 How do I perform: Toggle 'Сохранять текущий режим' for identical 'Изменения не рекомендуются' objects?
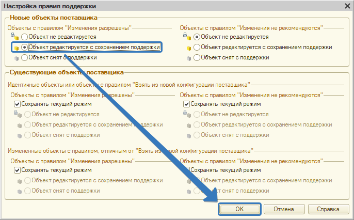(187, 104)
